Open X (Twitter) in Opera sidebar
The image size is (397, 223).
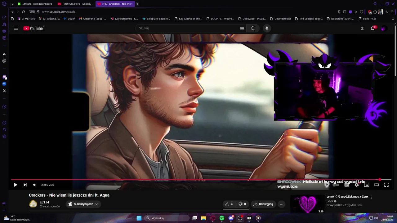click(4, 91)
